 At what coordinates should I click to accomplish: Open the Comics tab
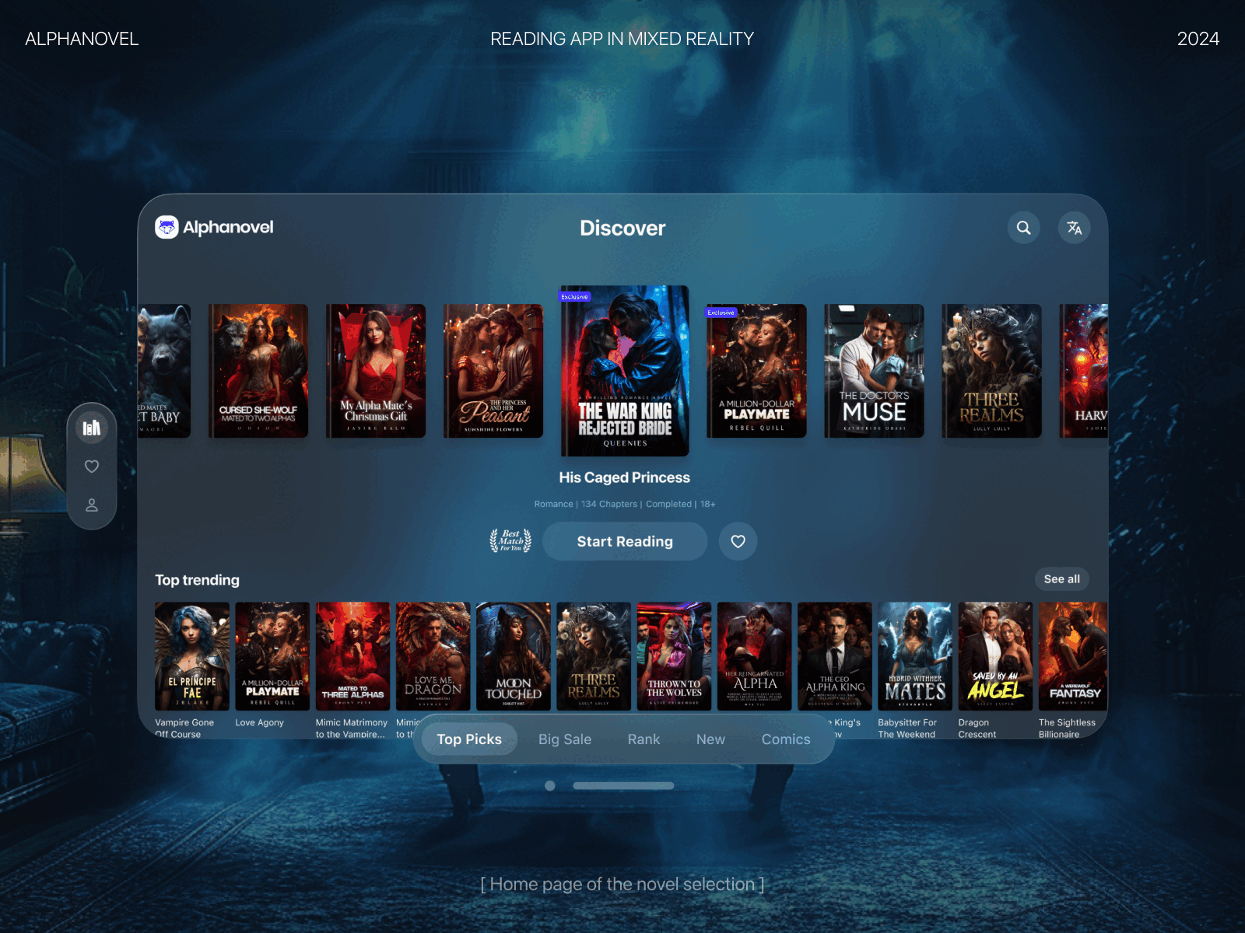coord(786,739)
